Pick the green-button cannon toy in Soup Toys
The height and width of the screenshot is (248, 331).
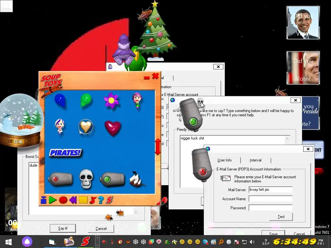point(112,179)
